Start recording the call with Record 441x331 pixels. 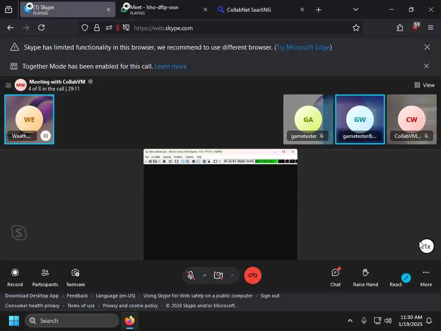tap(15, 278)
